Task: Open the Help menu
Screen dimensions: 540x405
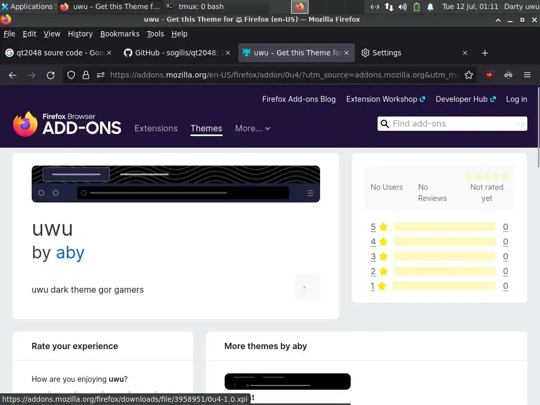Action: pyautogui.click(x=179, y=34)
